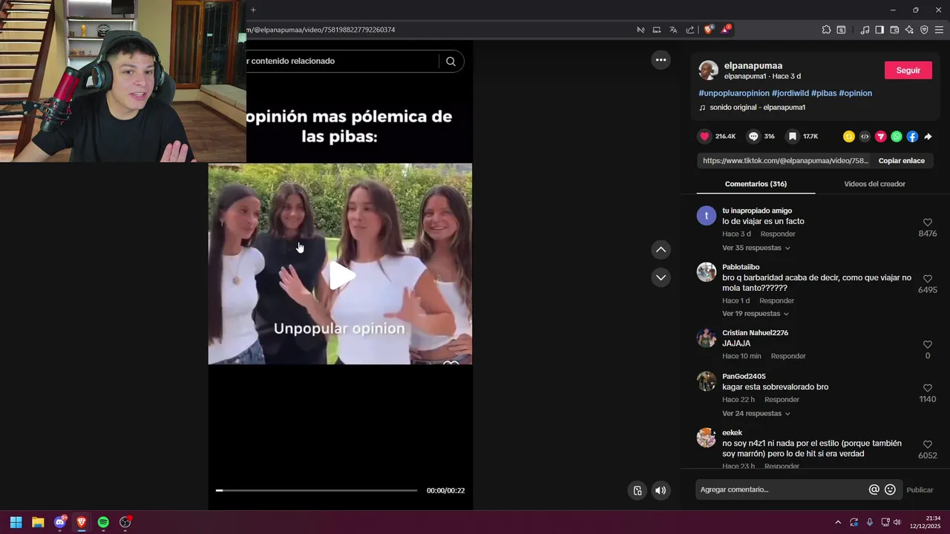950x534 pixels.
Task: Save video with the bookmark icon
Action: pyautogui.click(x=793, y=136)
